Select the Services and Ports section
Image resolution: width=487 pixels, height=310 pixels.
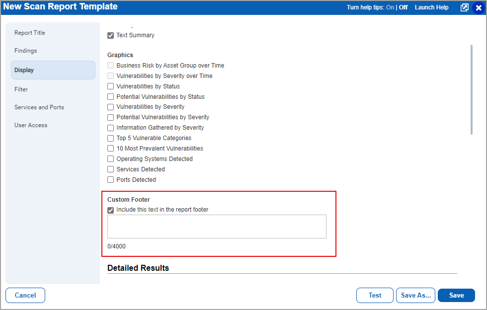click(39, 107)
